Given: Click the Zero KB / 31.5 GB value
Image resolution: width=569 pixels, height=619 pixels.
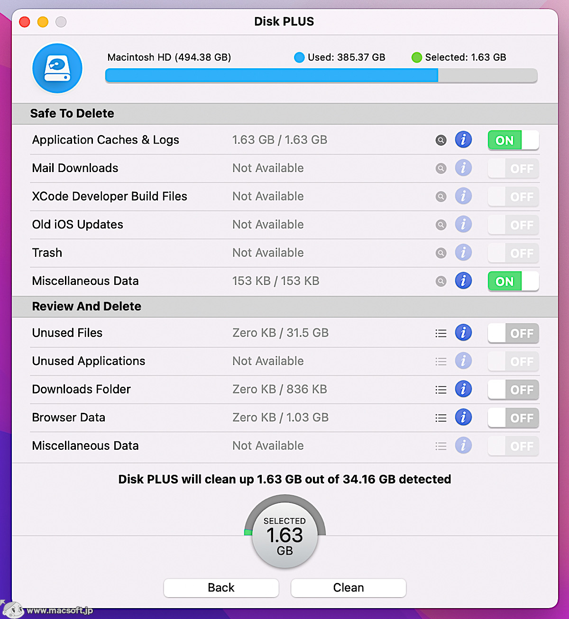Looking at the screenshot, I should click(x=281, y=333).
